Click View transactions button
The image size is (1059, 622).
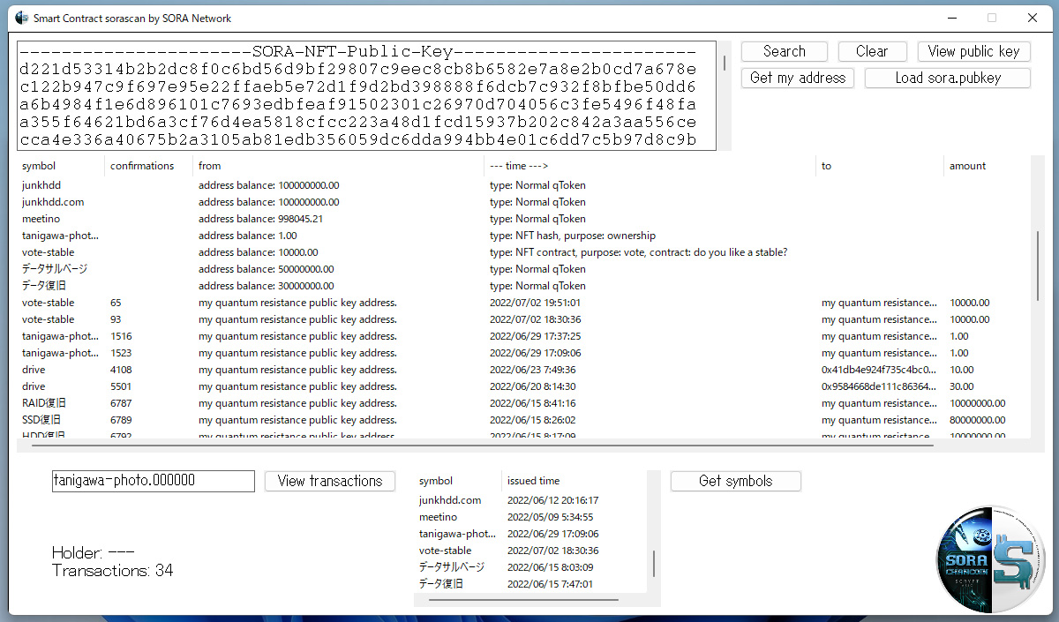point(330,481)
